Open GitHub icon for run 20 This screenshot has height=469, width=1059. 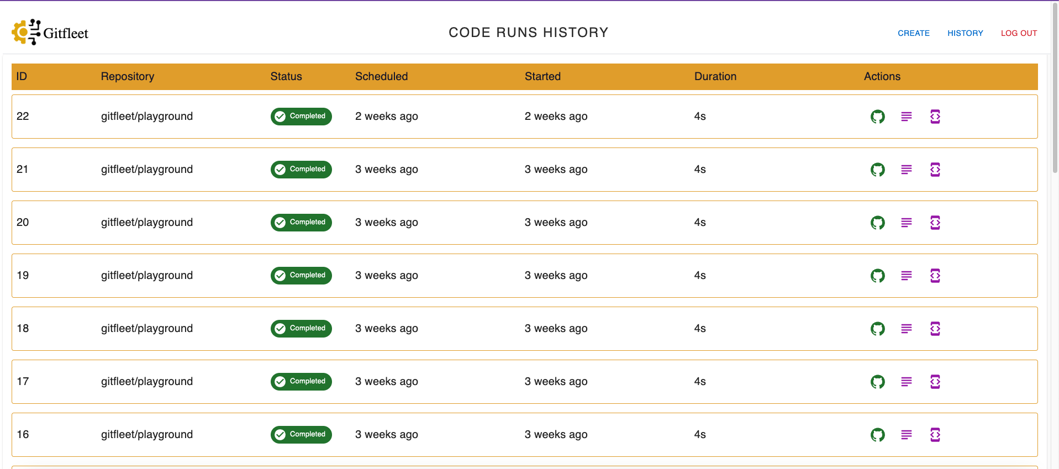click(x=877, y=223)
